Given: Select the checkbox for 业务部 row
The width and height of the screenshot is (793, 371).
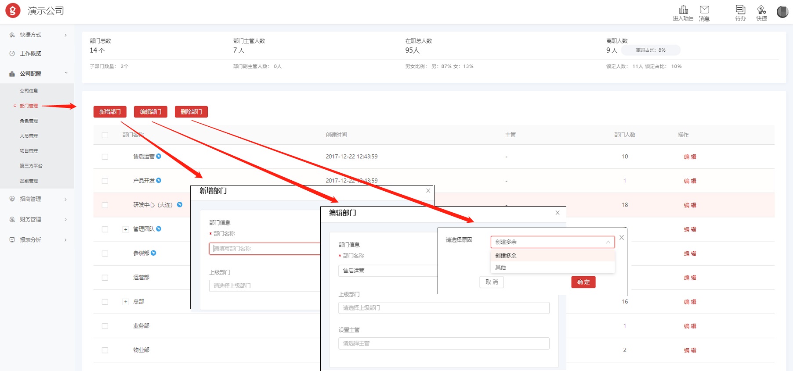Looking at the screenshot, I should (x=105, y=326).
